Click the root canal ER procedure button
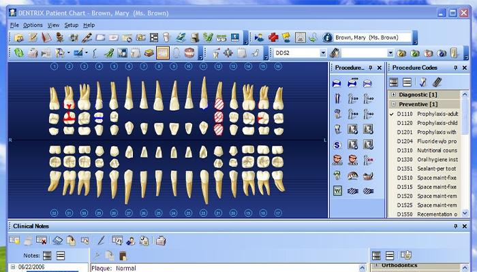Viewport: 477px width, 272px height. coord(368,160)
